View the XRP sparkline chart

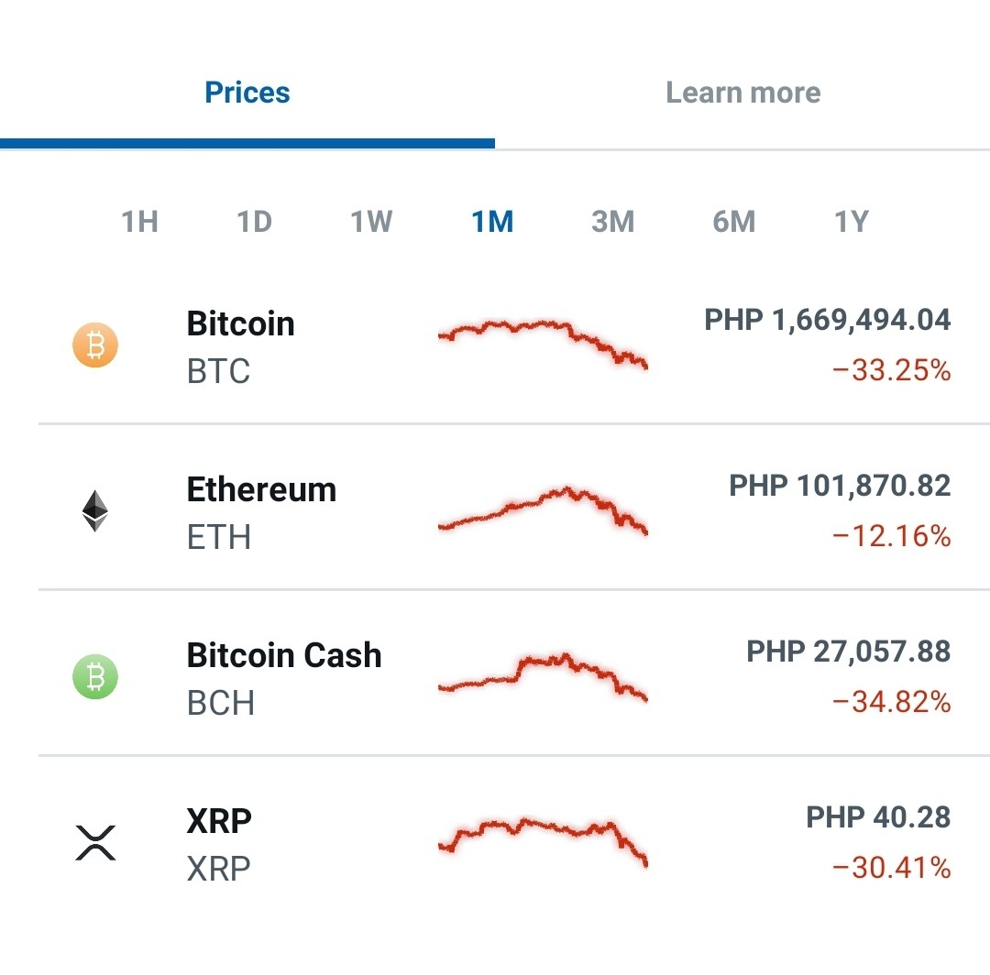[x=543, y=842]
